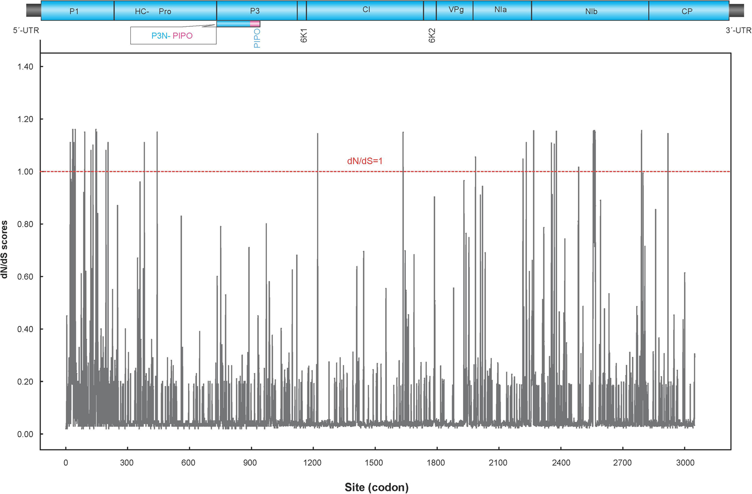Click the 300 x-axis tick label

[x=127, y=463]
